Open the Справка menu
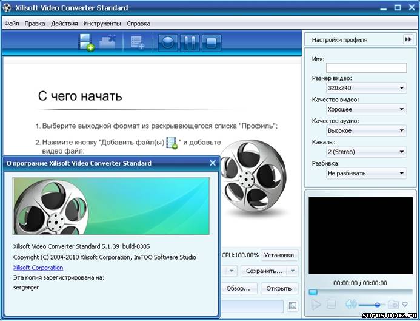Screen dimensions: 420x321 (138, 24)
